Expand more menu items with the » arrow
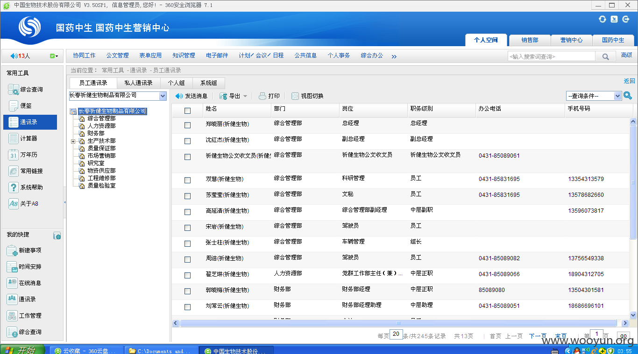Viewport: 638px width, 354px height. coord(394,56)
